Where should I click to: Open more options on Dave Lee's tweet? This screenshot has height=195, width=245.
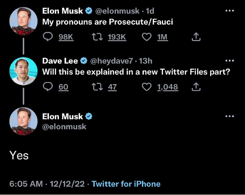pyautogui.click(x=229, y=60)
